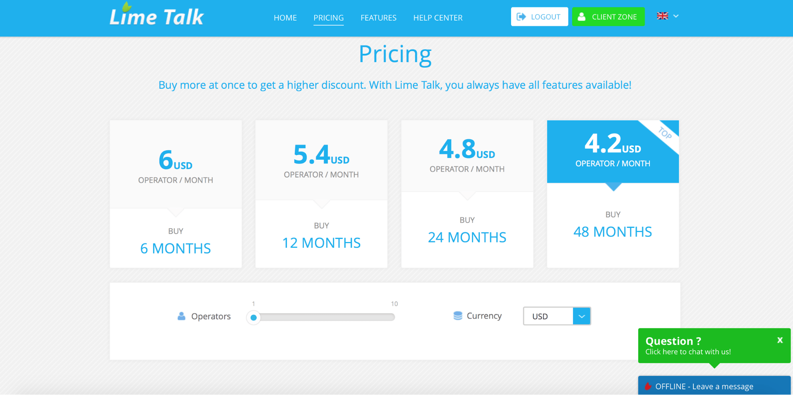Open the FEATURES menu item
The image size is (793, 395).
[378, 18]
